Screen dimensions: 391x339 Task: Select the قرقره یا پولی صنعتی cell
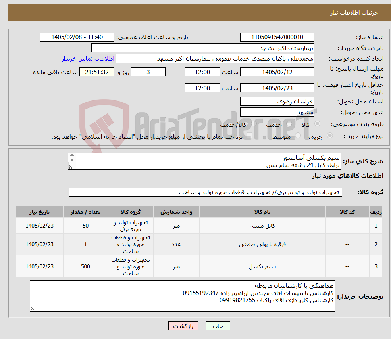(x=262, y=244)
